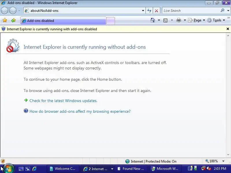Viewport: 231px width, 173px height.
Task: Click Check for the latest Windows updates
Action: click(x=63, y=101)
